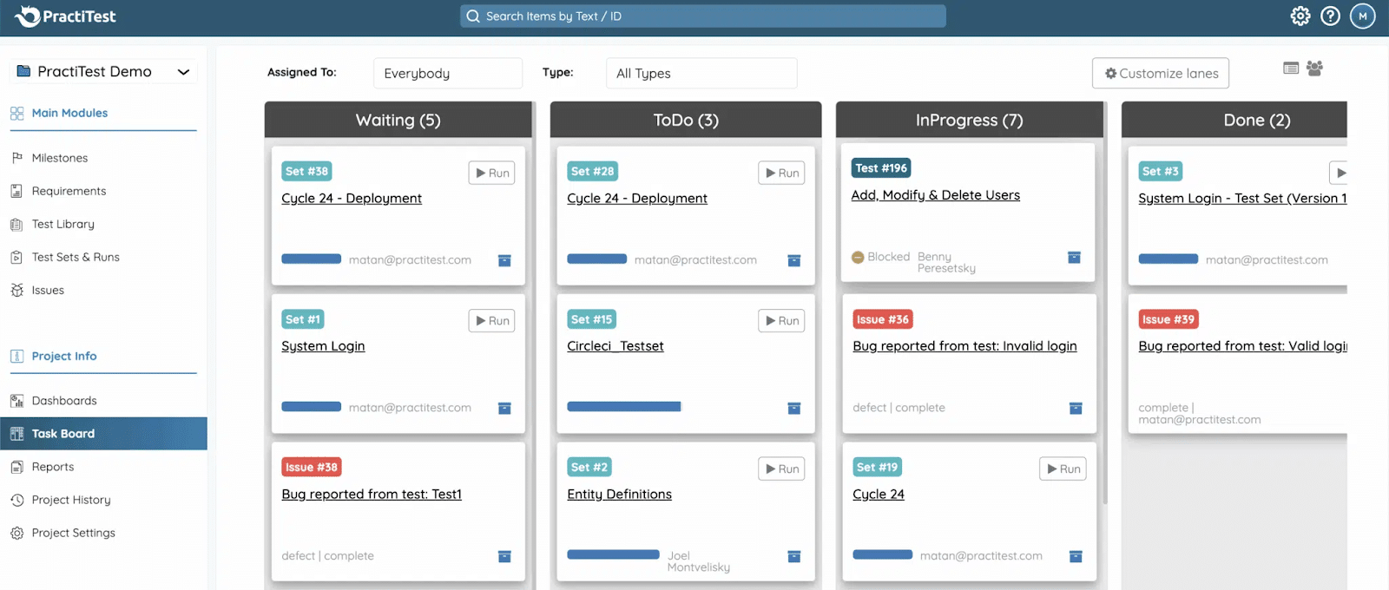1389x590 pixels.
Task: Open the Type All Types dropdown
Action: click(x=701, y=73)
